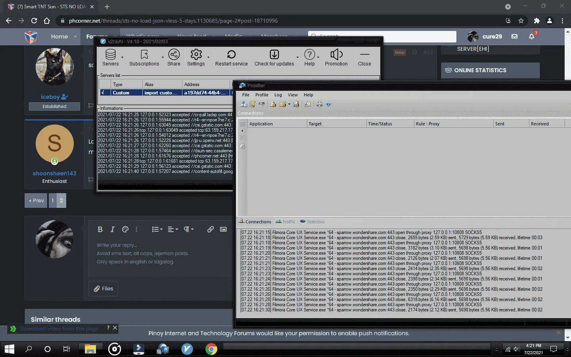The image size is (571, 357).
Task: Click Restart service in v2rayN
Action: 231,58
